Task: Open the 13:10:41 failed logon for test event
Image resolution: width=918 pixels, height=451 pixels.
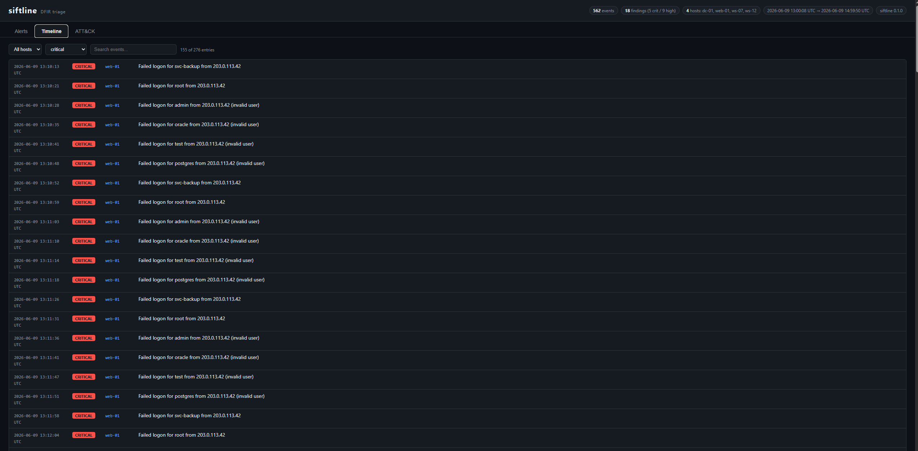Action: tap(457, 147)
